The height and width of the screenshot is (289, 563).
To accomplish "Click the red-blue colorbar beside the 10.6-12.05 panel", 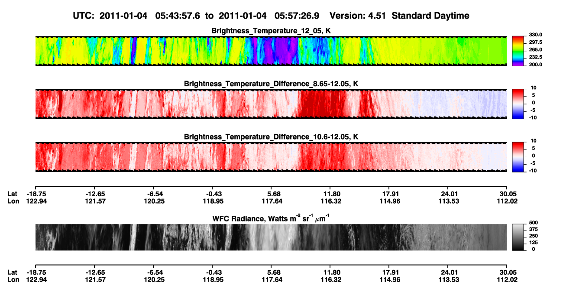I will [518, 156].
